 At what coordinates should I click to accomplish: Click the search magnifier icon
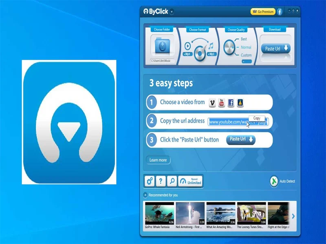pos(172,181)
